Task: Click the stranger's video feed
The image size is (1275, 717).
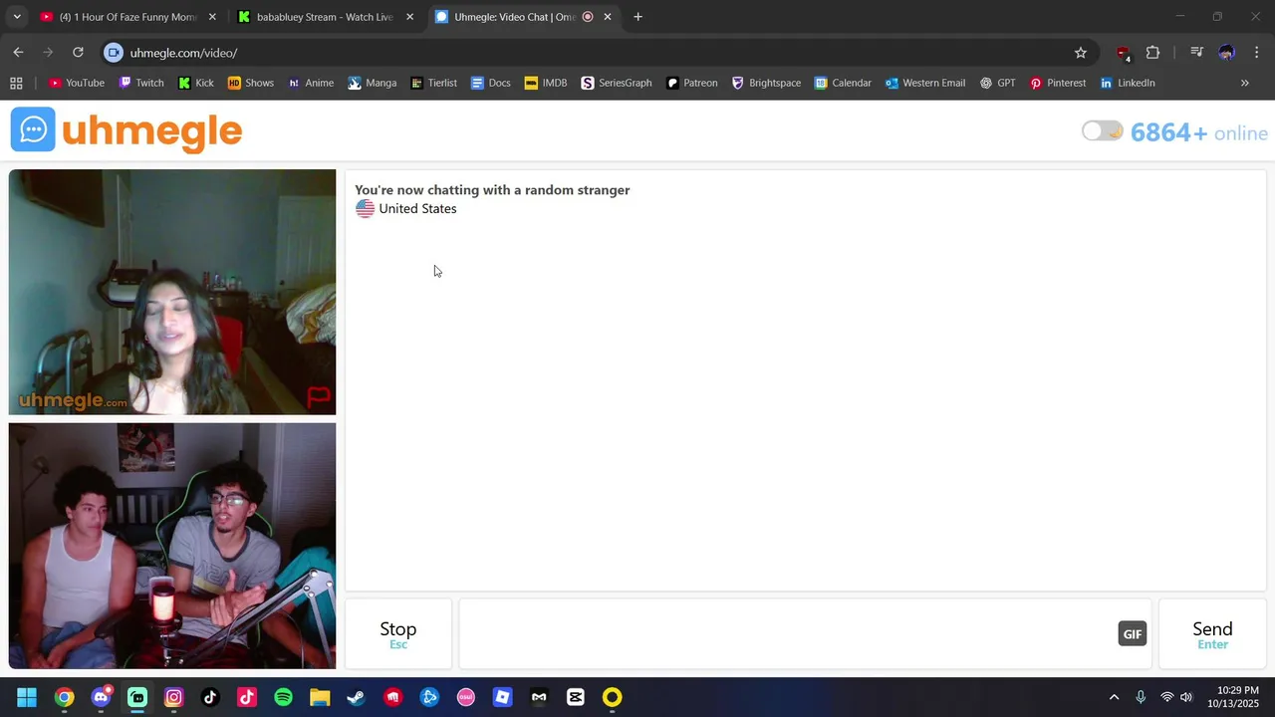Action: 172,292
